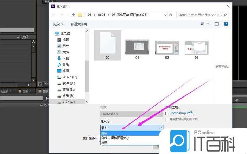Go back using the back arrow
The height and width of the screenshot is (154, 247).
(x=53, y=15)
